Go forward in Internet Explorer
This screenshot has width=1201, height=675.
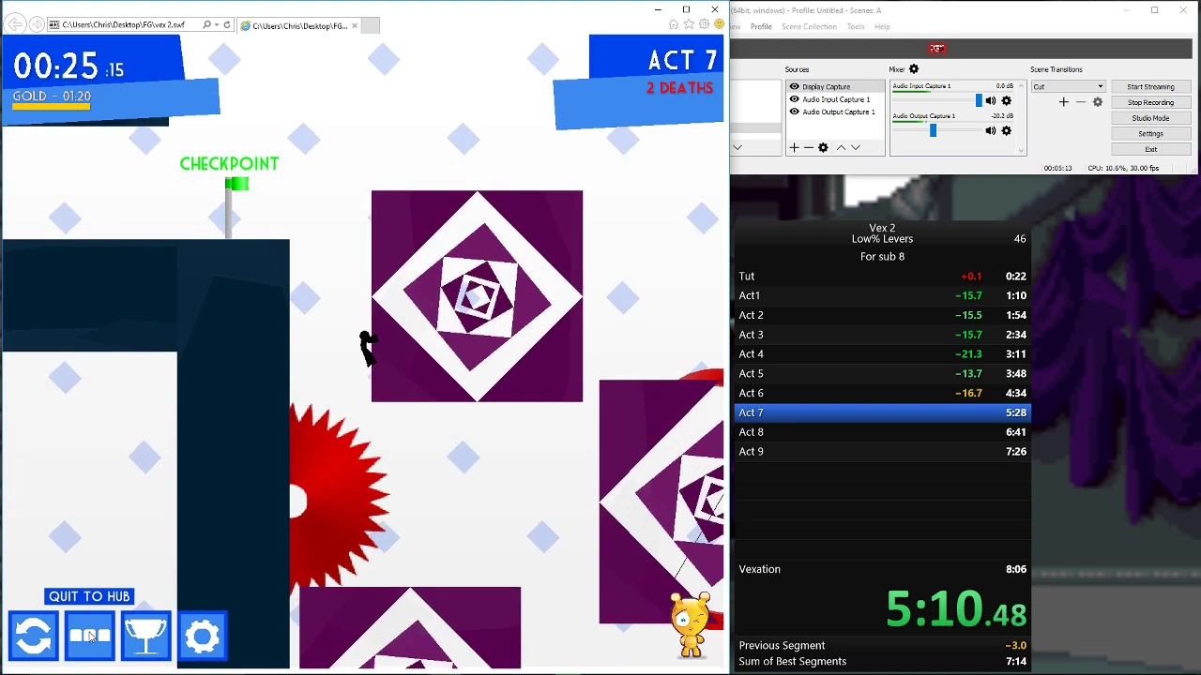(37, 25)
